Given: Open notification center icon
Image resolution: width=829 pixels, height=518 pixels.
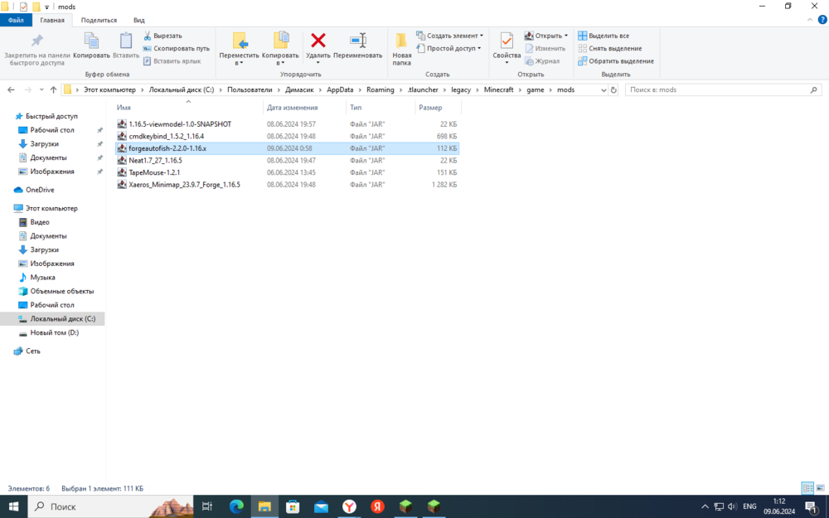Looking at the screenshot, I should tap(812, 507).
